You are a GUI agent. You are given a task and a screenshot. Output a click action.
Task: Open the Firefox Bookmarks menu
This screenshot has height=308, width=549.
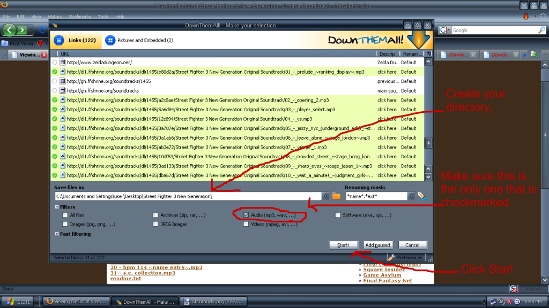80,17
